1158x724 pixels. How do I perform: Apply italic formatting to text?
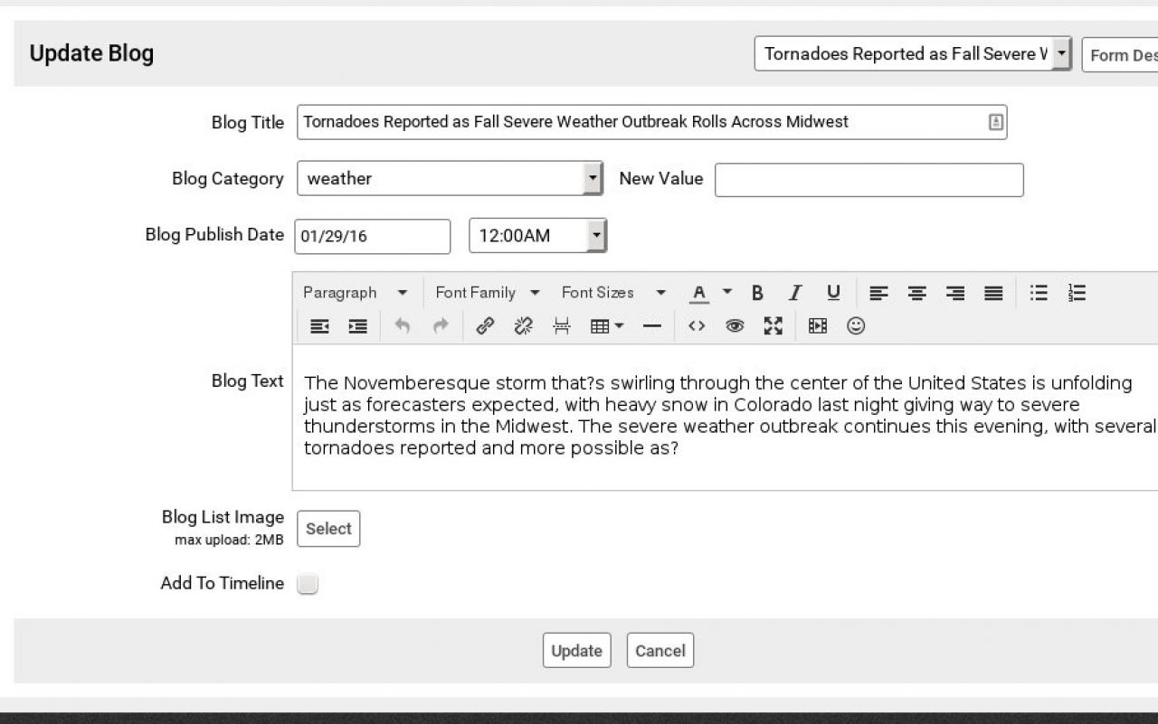coord(795,293)
